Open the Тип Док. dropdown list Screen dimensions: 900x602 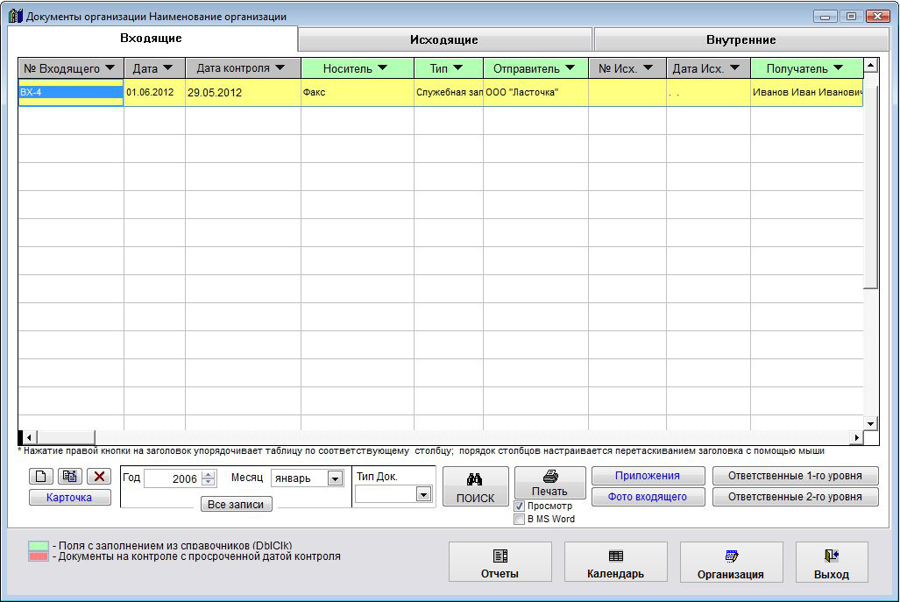[424, 494]
